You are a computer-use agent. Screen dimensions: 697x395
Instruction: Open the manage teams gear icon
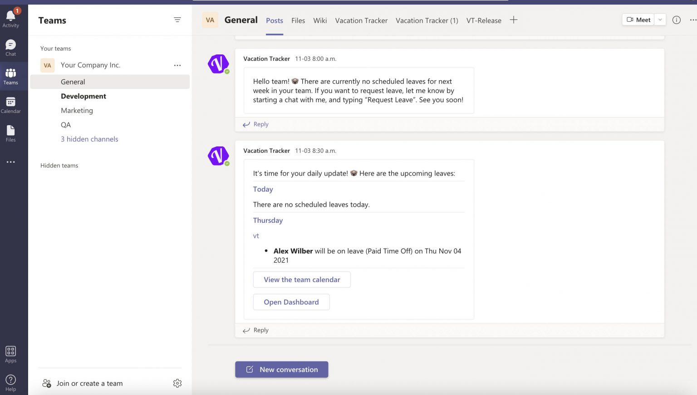tap(177, 383)
